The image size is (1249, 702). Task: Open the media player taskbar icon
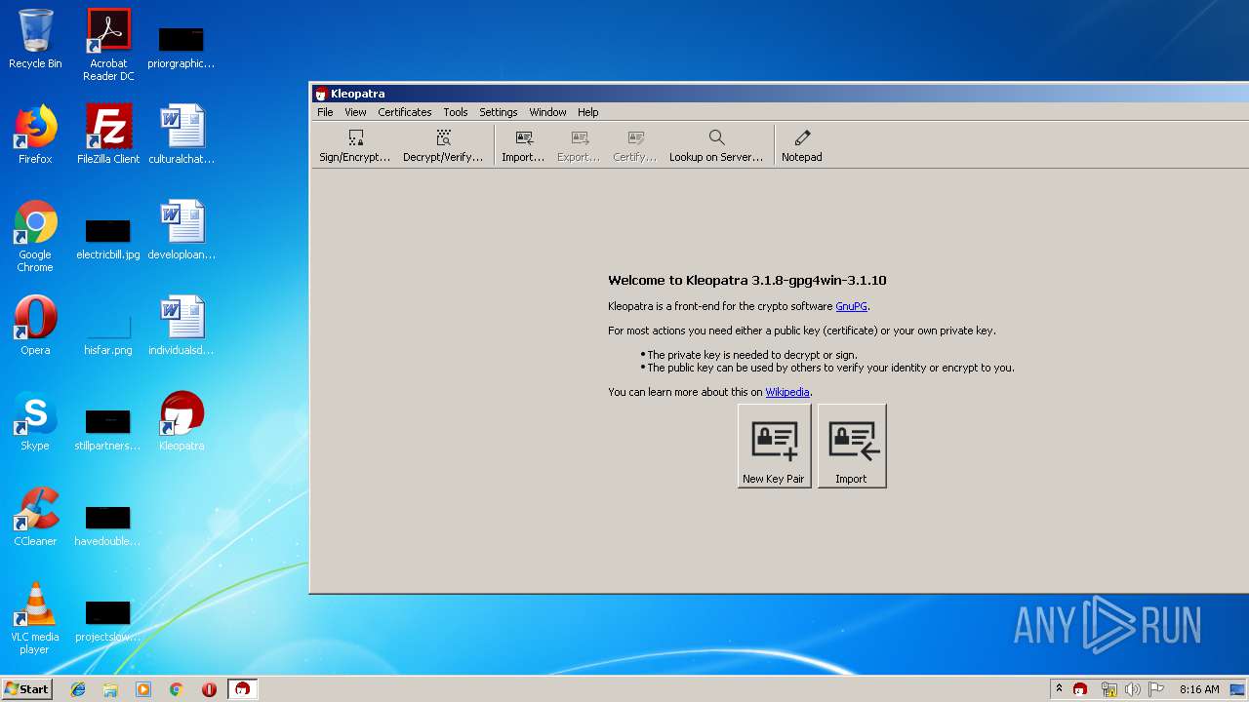(x=143, y=689)
